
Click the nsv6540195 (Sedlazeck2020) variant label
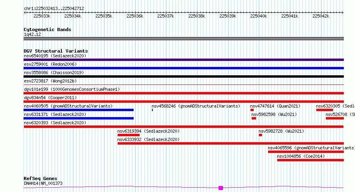pyautogui.click(x=55, y=56)
